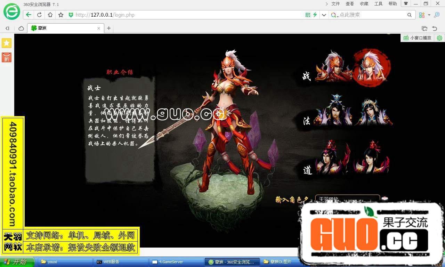
Task: Select the female mage portrait
Action: pos(373,112)
